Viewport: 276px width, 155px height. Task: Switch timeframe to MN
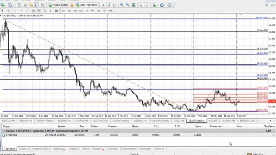pos(110,11)
